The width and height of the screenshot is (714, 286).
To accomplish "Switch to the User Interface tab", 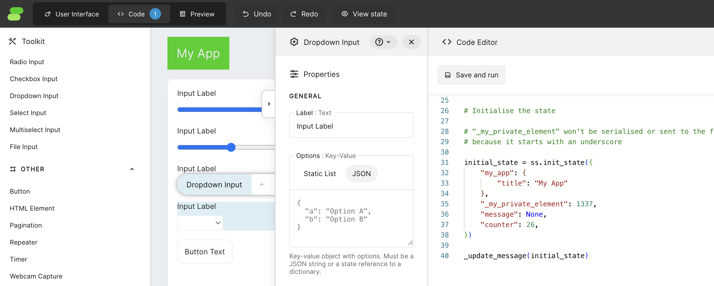I will [71, 14].
